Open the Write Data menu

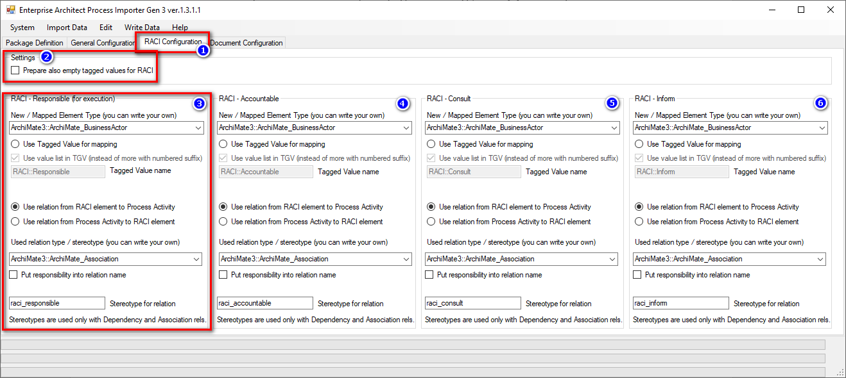(142, 28)
